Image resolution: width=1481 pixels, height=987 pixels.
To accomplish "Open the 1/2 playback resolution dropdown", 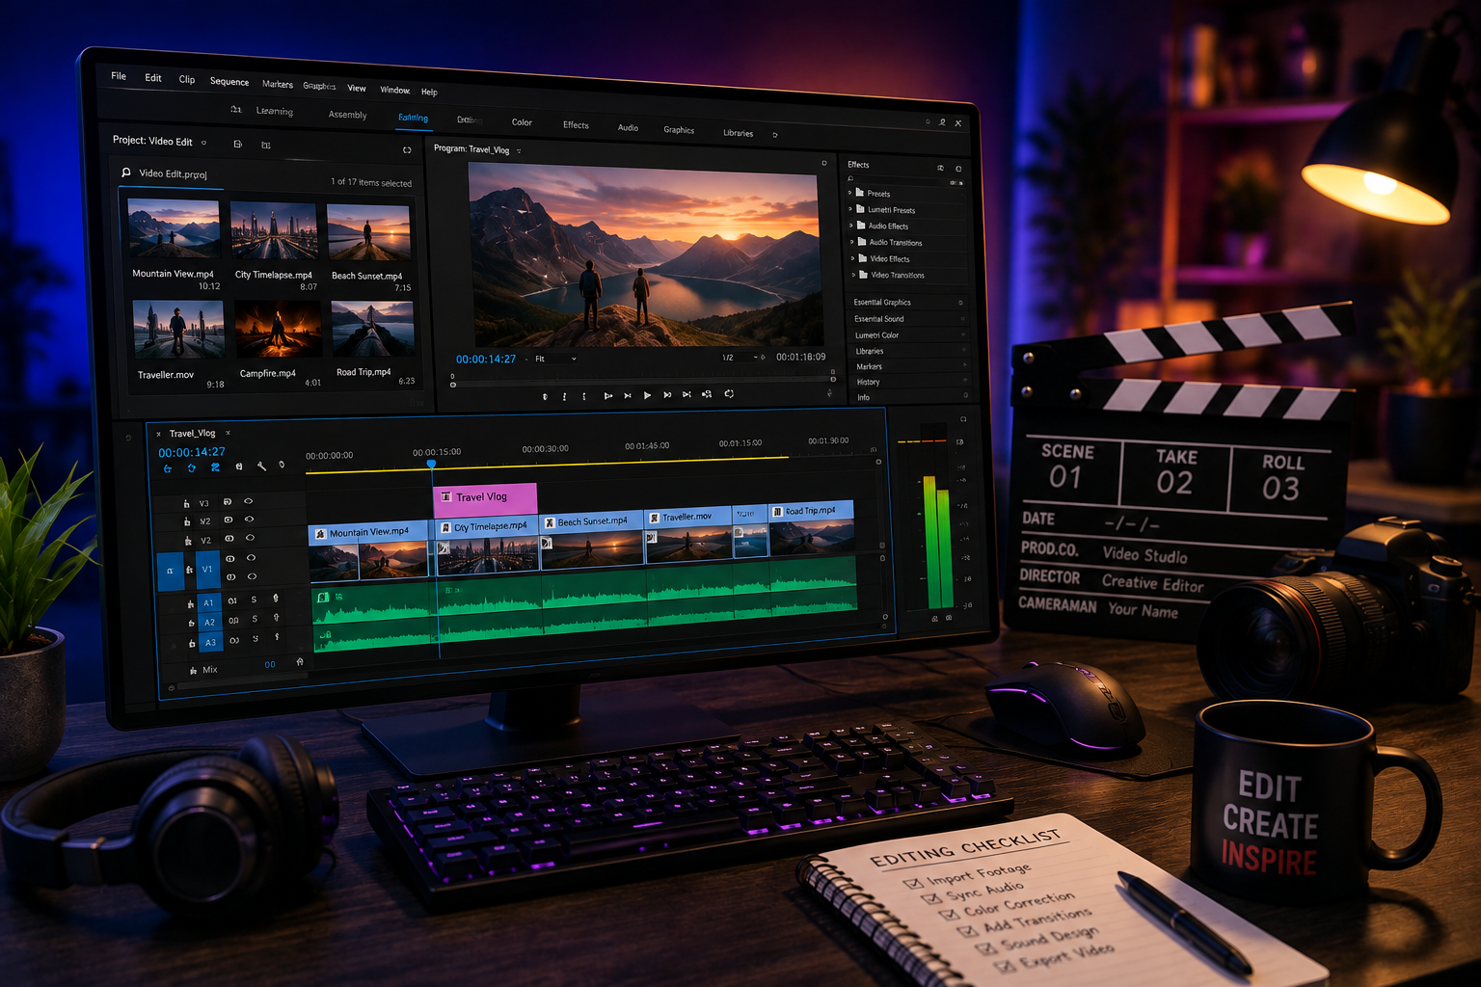I will coord(742,358).
